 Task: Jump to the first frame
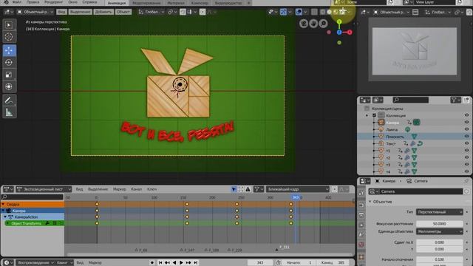point(160,263)
